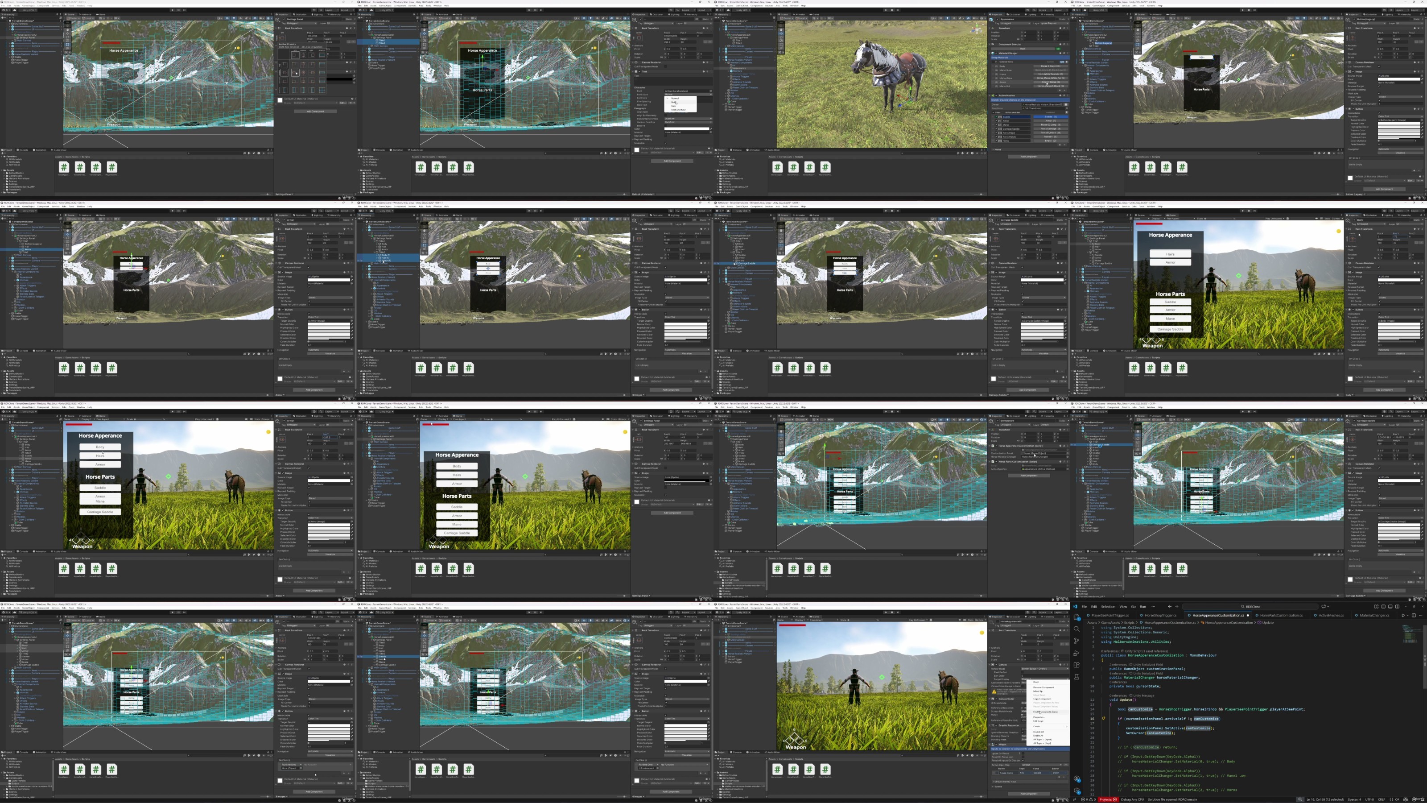The image size is (1427, 803).
Task: Open the Testing flask icon in VS Code
Action: [x=1076, y=677]
